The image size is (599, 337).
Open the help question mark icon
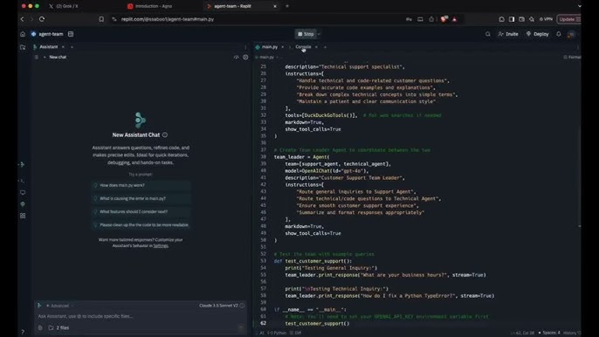[23, 332]
